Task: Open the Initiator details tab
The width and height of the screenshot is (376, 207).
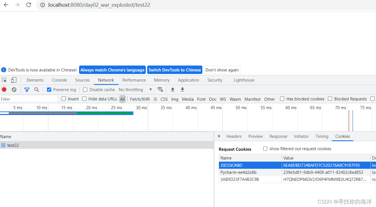Action: [x=301, y=136]
